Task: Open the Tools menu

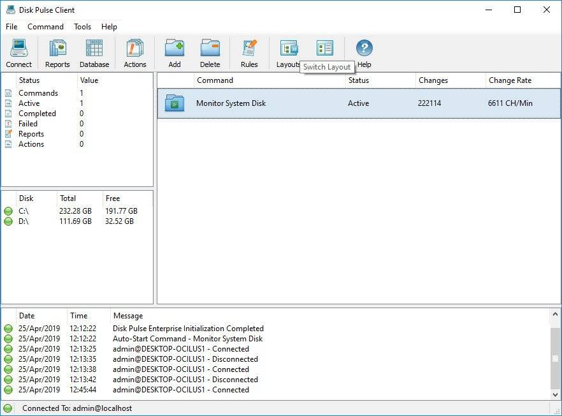Action: [82, 27]
